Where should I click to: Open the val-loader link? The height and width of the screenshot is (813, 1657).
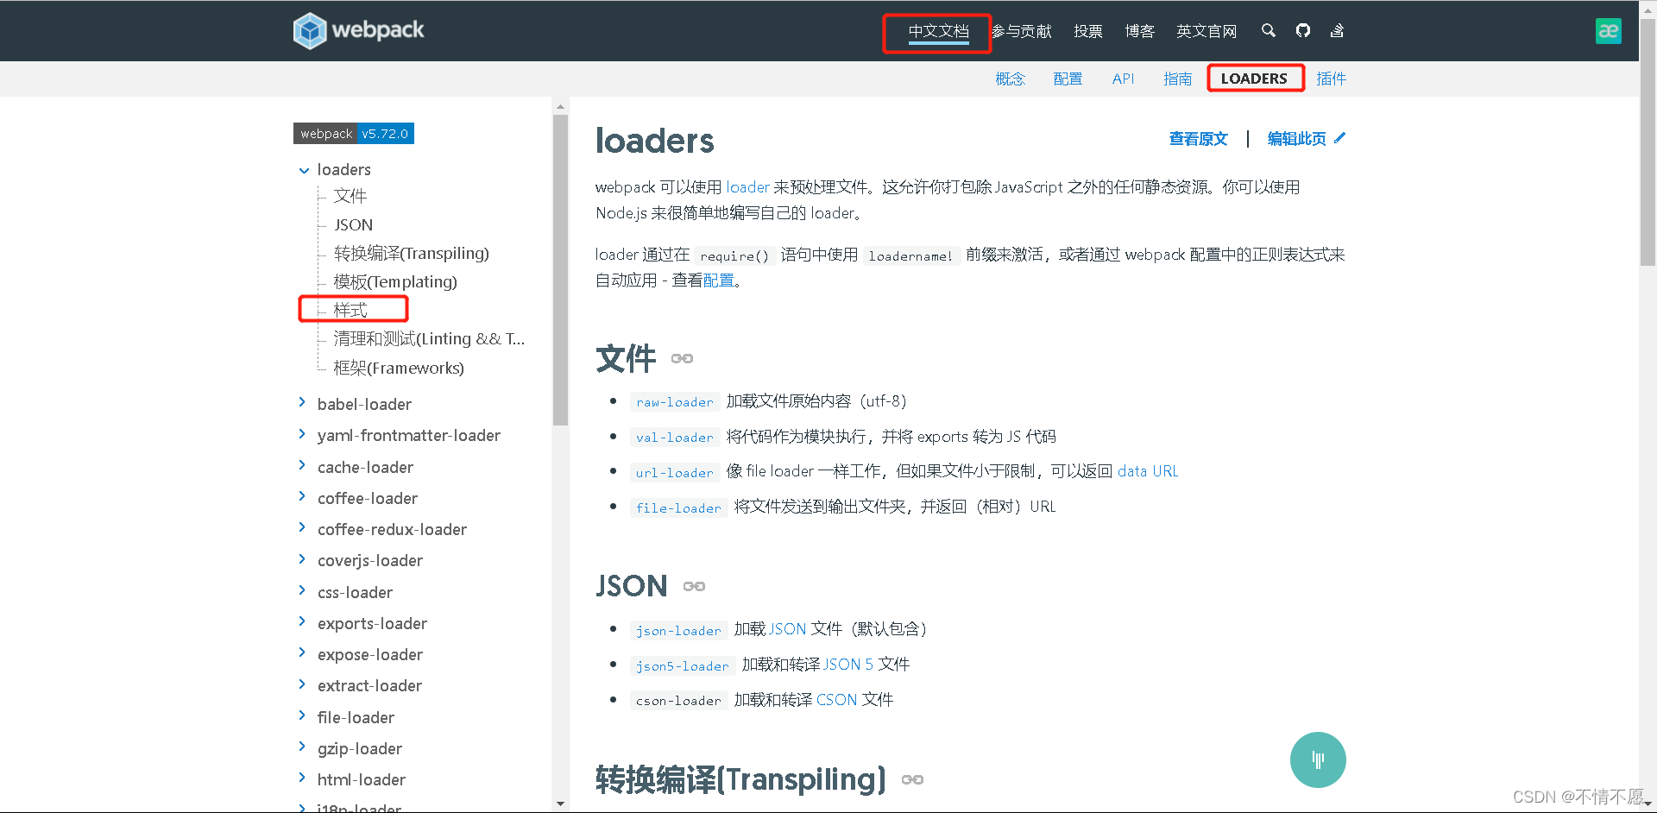click(675, 438)
